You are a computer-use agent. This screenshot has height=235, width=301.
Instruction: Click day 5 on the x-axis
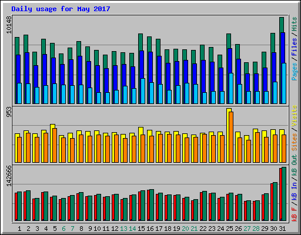(55, 229)
